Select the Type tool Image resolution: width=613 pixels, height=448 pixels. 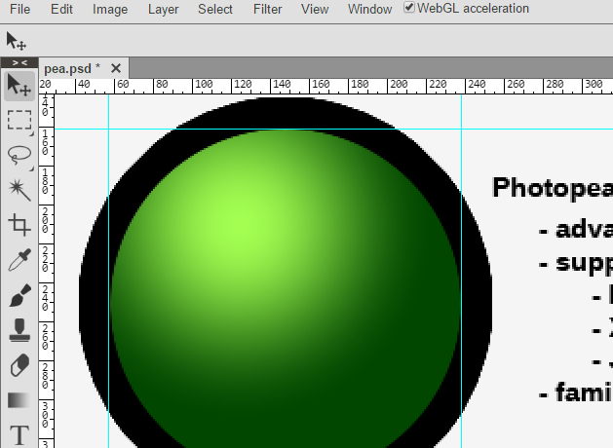19,435
